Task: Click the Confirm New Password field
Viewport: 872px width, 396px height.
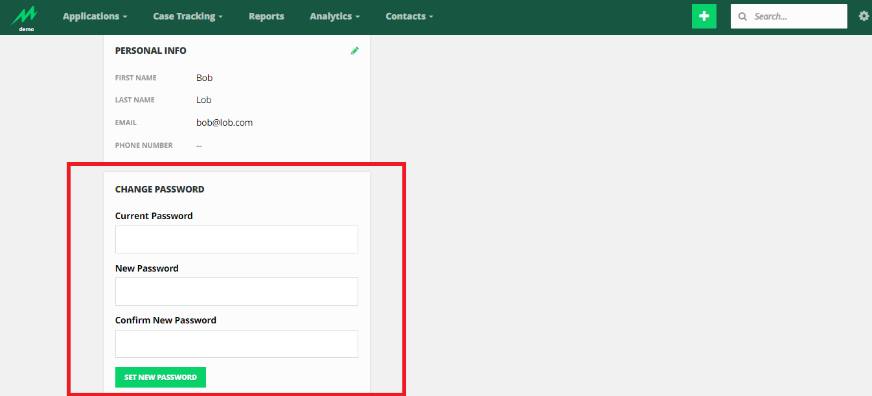Action: (236, 344)
